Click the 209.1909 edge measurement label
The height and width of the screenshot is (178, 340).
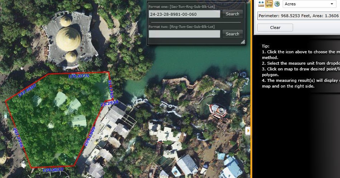90,137
